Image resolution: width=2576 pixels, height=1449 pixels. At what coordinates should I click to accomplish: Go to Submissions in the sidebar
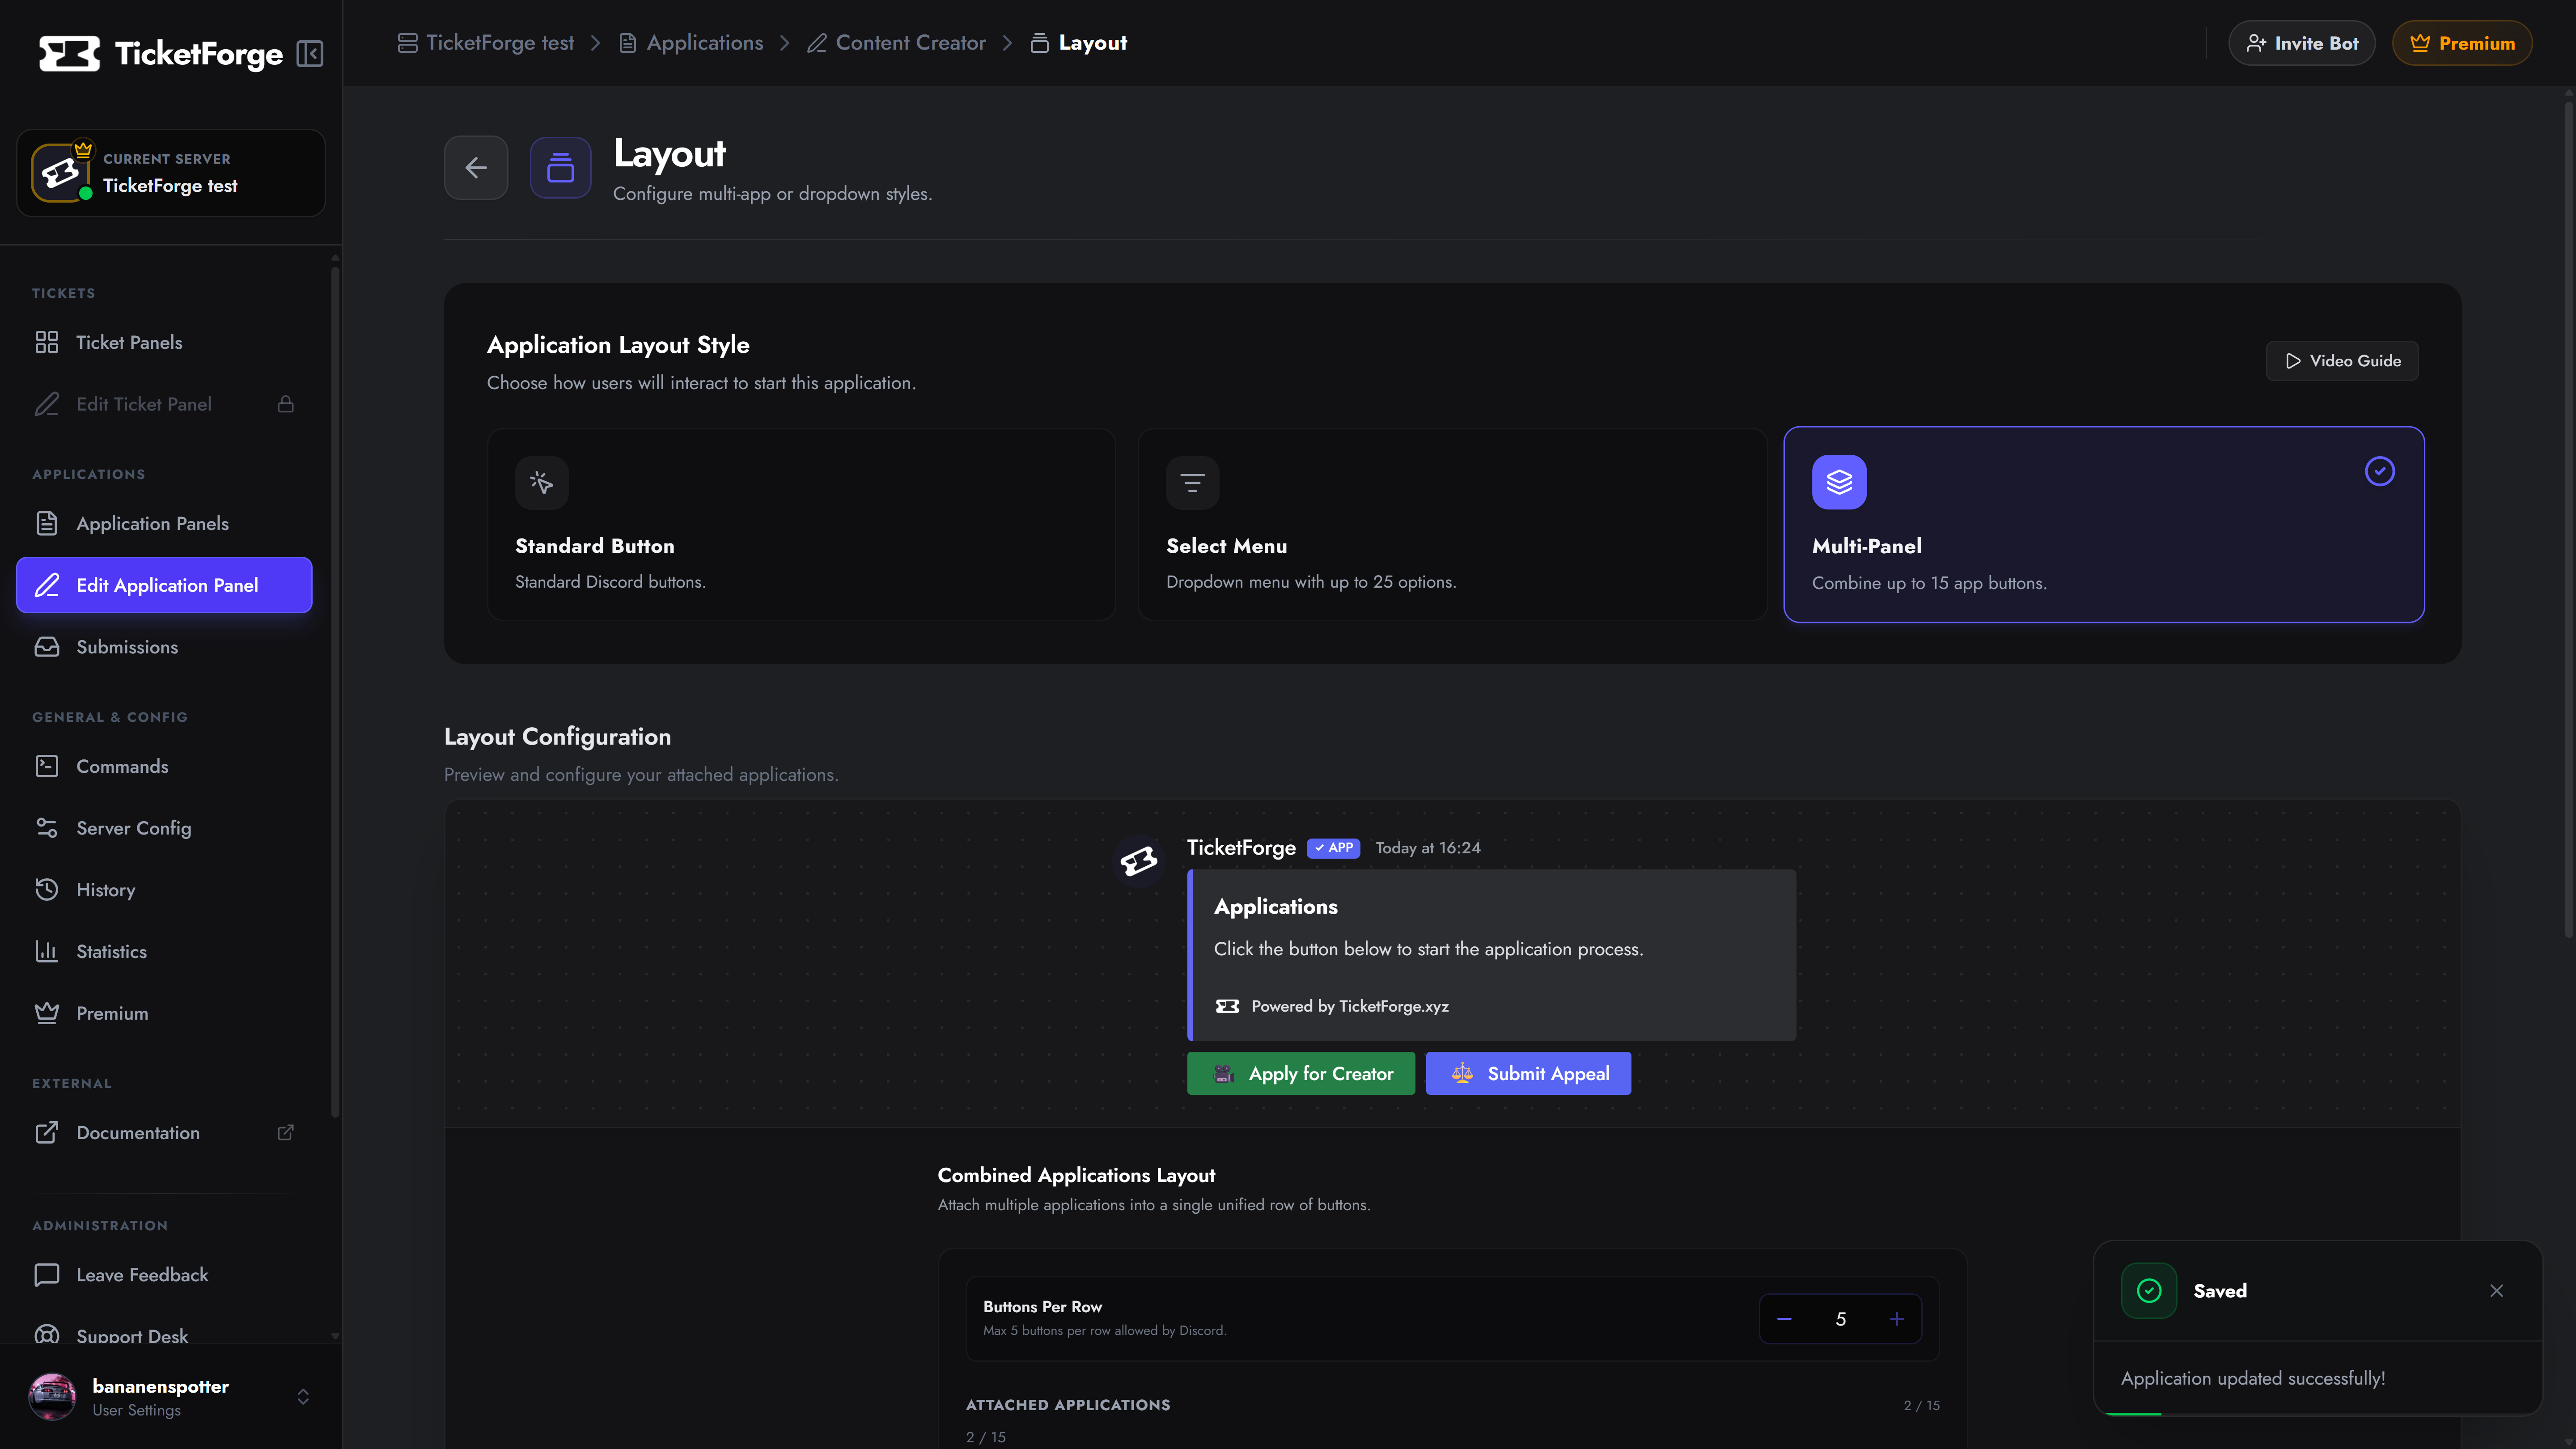(164, 647)
